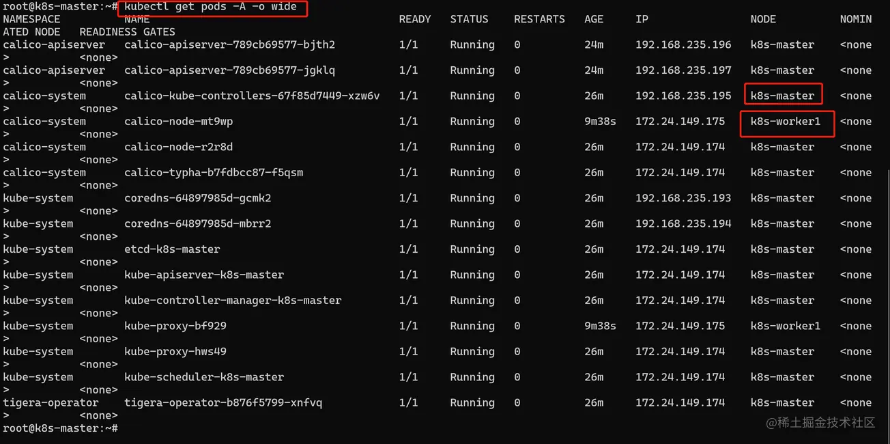Select pod name calico-apiserver-789cb69577-bjth2
This screenshot has height=444, width=890.
point(229,45)
